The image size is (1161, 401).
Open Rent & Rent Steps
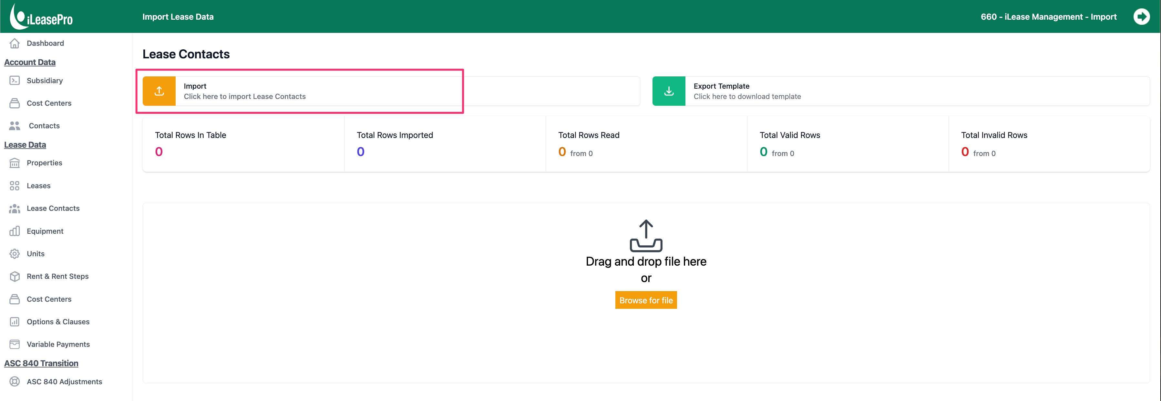57,276
